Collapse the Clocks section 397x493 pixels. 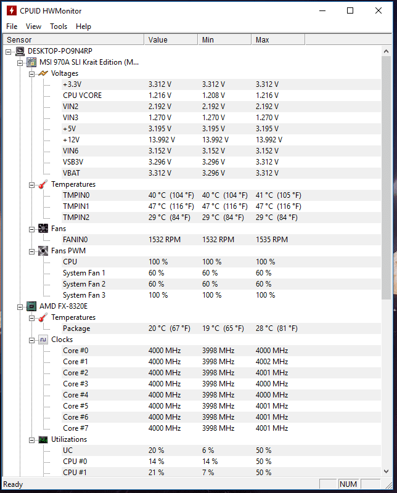[x=31, y=341]
